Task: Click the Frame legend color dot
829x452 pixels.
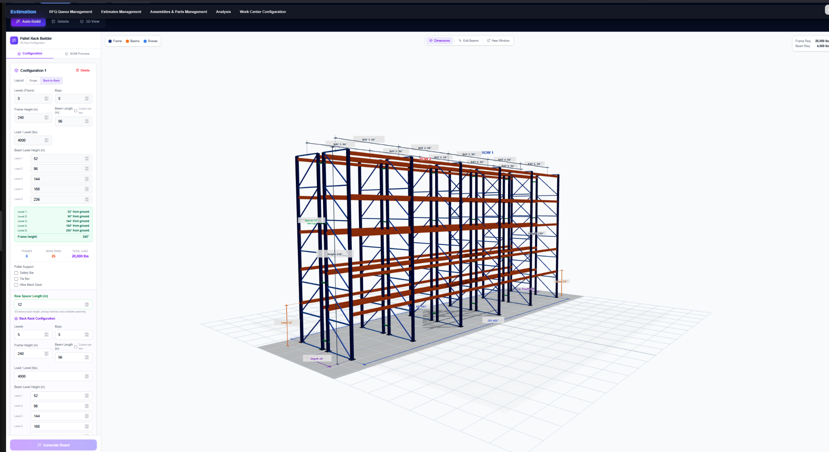Action: point(110,41)
